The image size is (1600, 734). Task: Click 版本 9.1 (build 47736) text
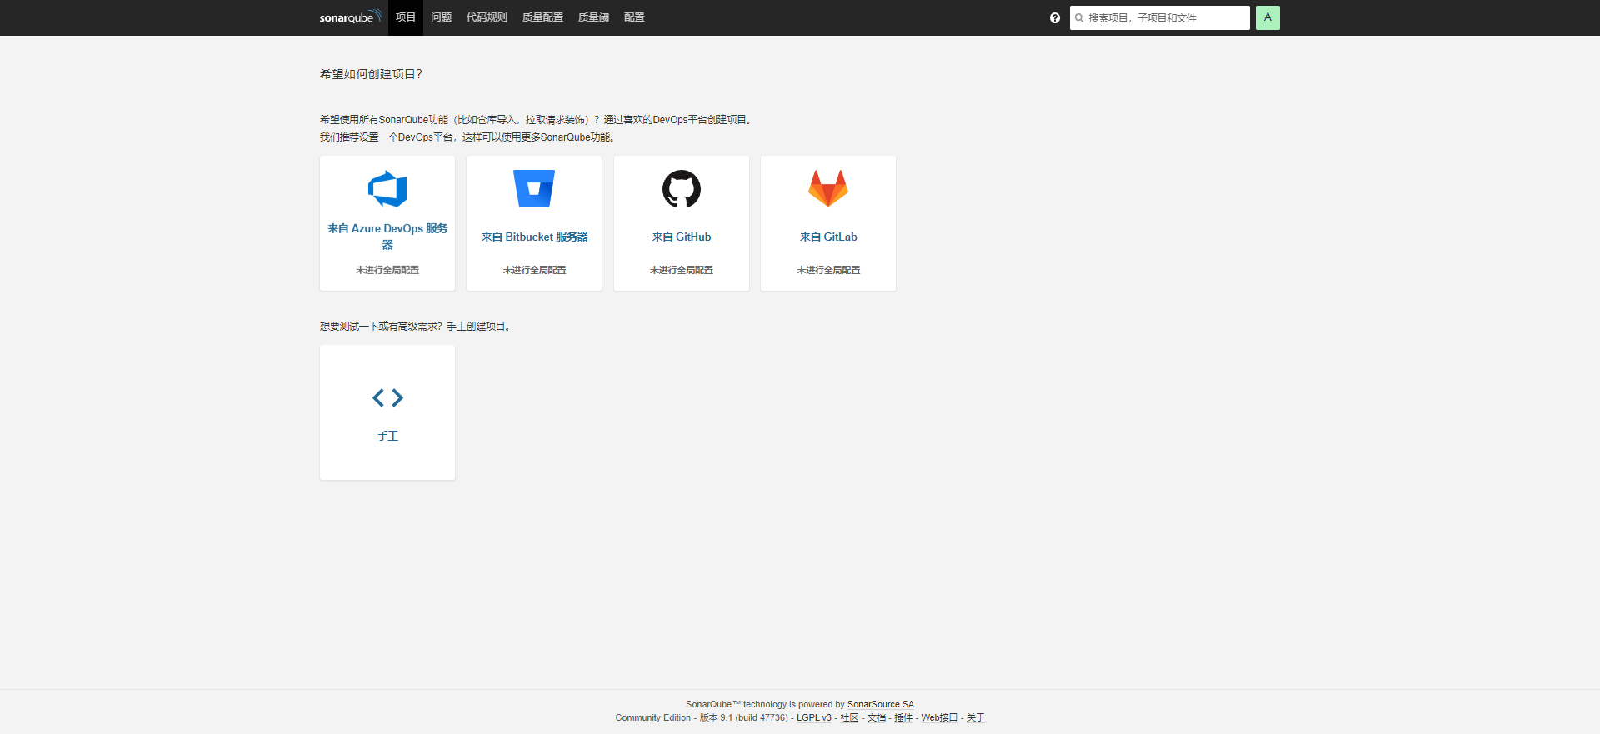click(x=743, y=717)
